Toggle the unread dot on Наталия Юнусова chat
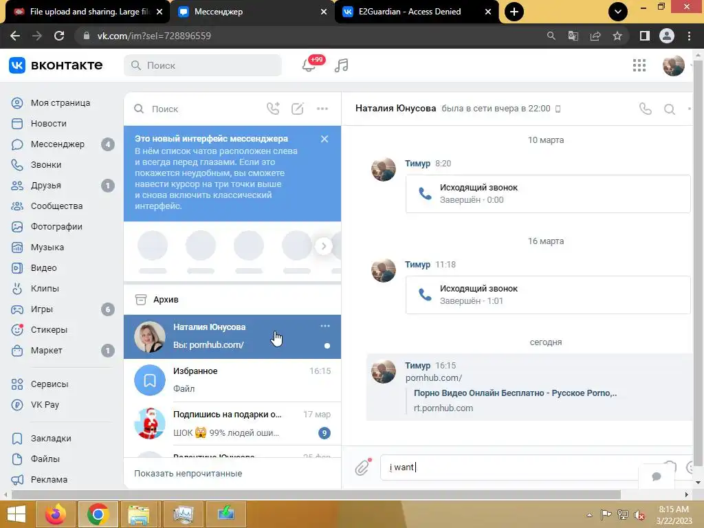704x528 pixels. (x=327, y=346)
